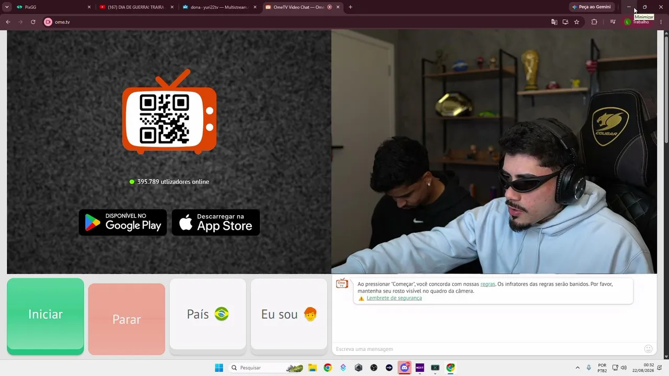
Task: Switch to the dona - yuri22tv Multistream tab
Action: [x=218, y=7]
